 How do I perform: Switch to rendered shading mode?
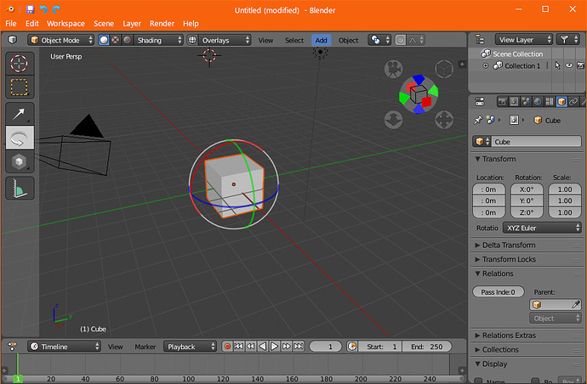coord(128,40)
